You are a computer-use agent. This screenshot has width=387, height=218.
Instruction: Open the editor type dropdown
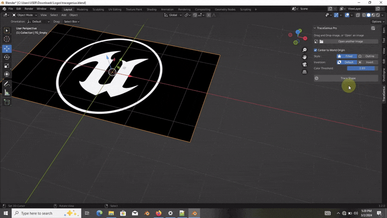[6, 15]
